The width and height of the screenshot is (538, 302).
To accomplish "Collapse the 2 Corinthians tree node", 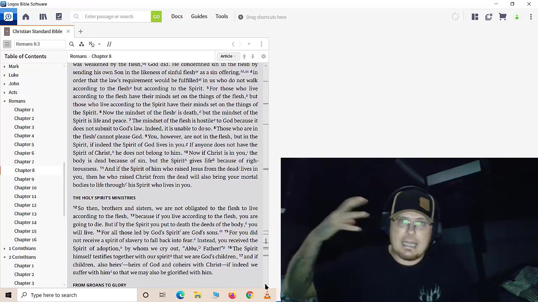I will (x=5, y=257).
